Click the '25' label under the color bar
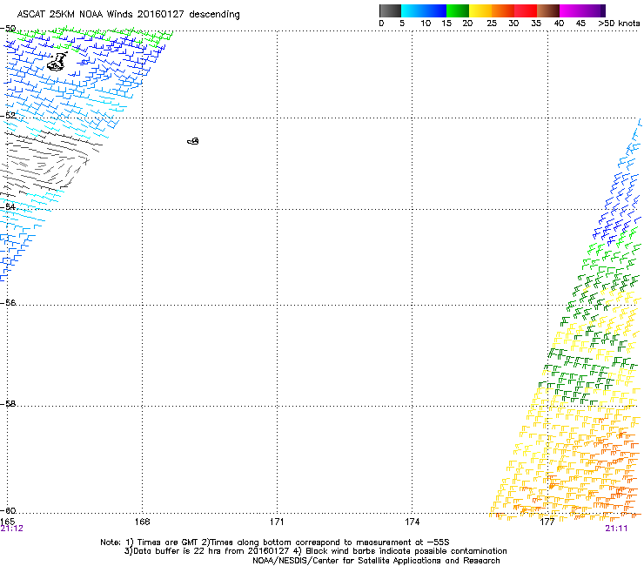The image size is (644, 566). click(492, 24)
